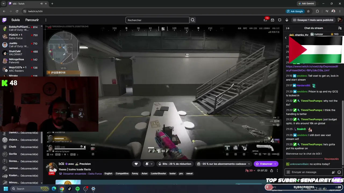Open the chat community members icon
This screenshot has height=193, width=344.
(340, 28)
